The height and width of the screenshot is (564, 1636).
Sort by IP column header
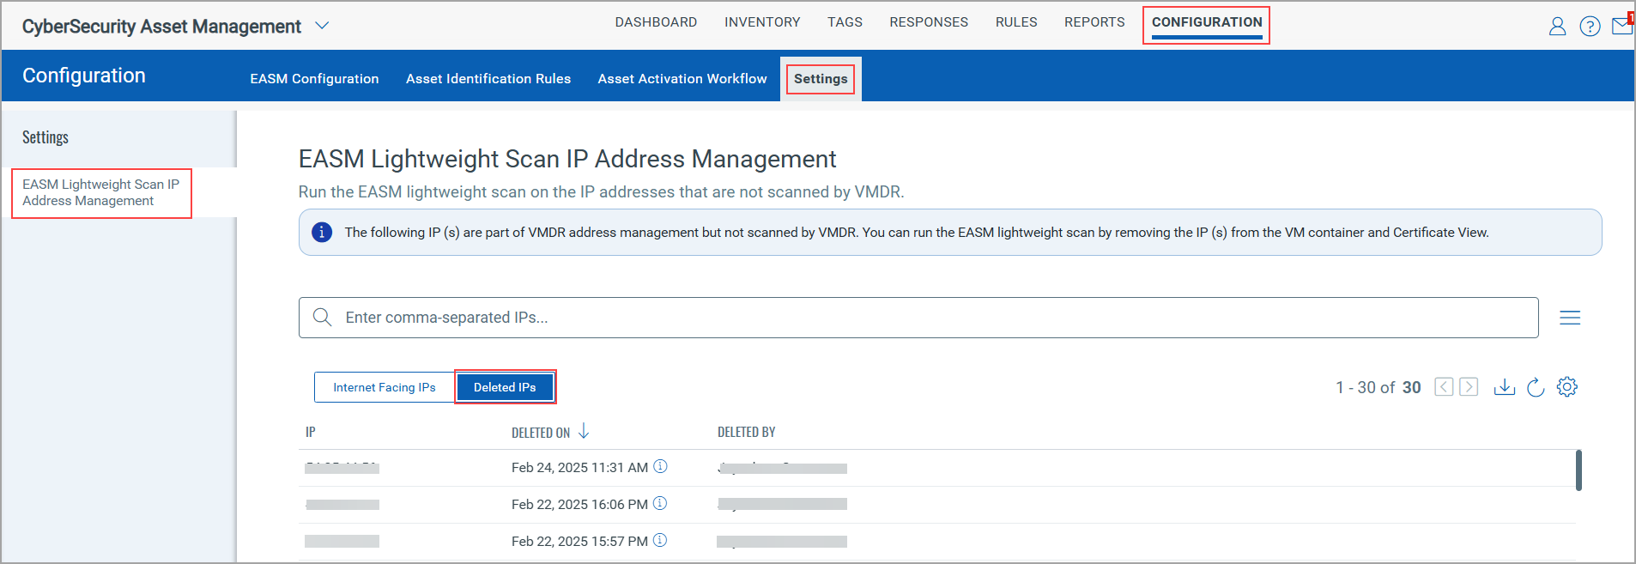(x=311, y=432)
